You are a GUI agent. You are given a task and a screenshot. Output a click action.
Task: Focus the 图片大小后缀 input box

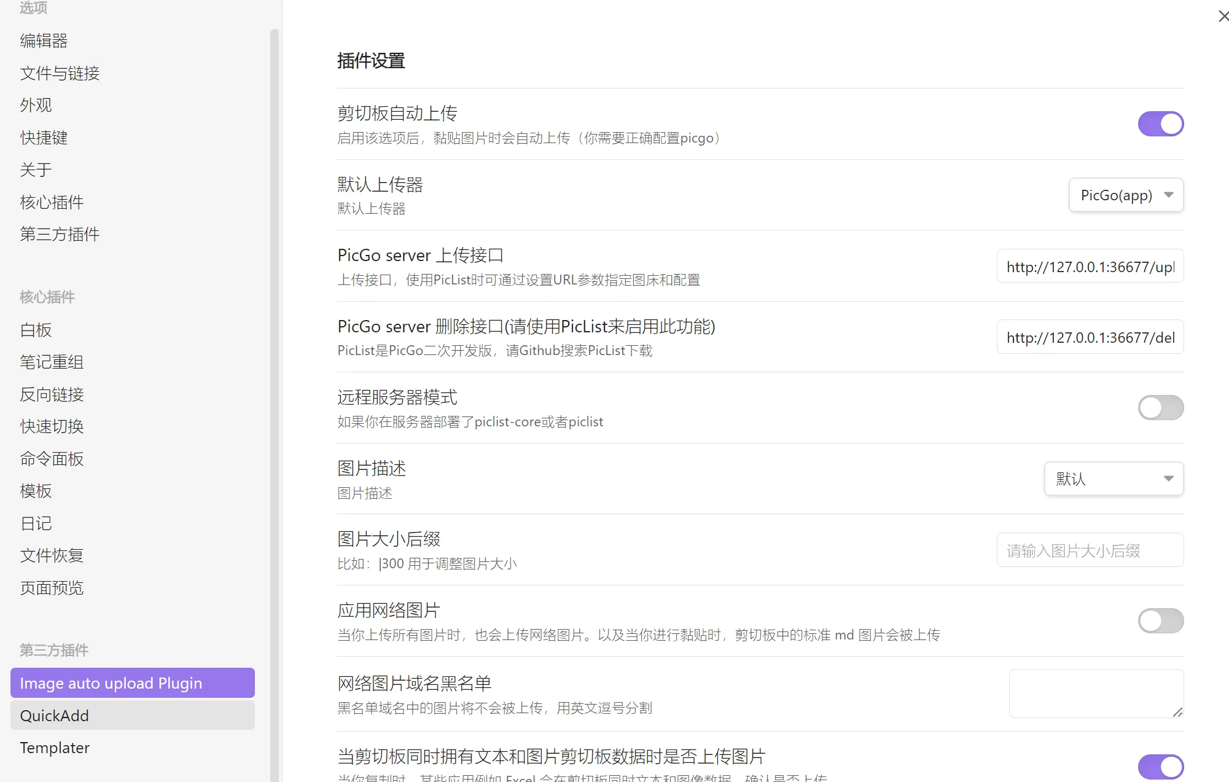click(x=1090, y=550)
